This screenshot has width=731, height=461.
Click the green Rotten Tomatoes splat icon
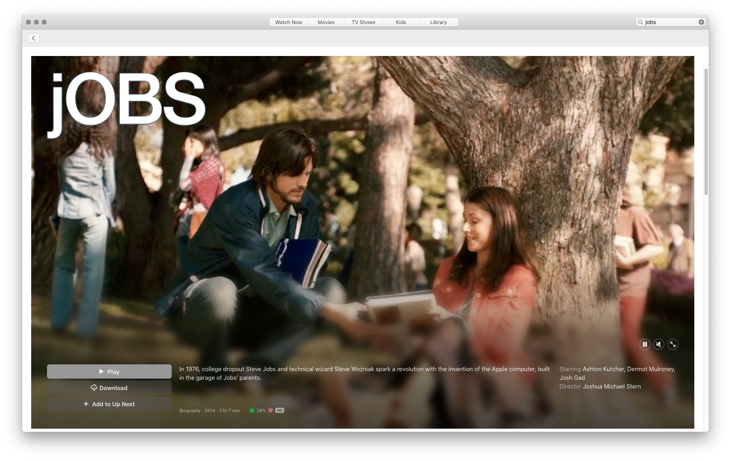[x=252, y=411]
